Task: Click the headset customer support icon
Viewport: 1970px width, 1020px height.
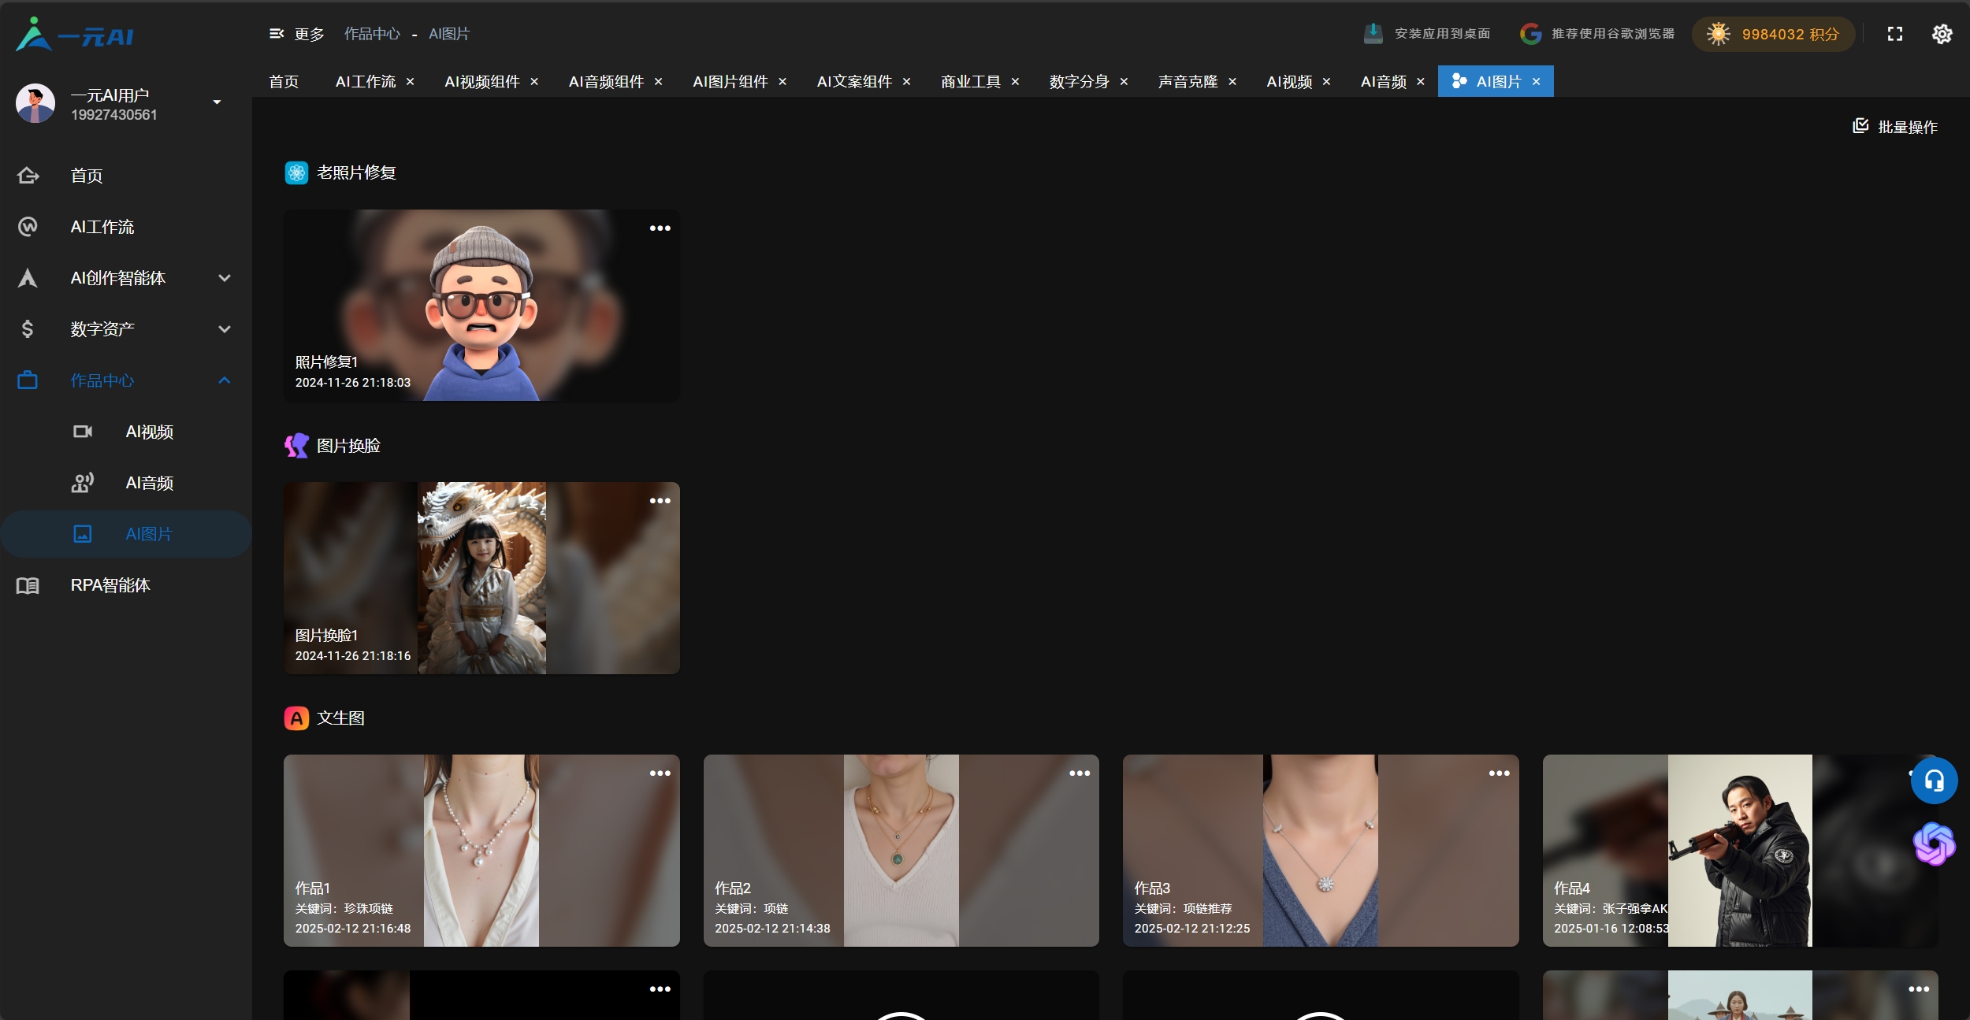Action: click(1934, 781)
